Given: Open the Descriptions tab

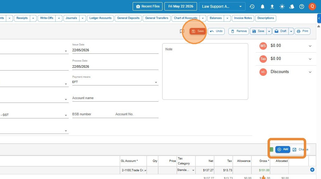Looking at the screenshot, I should (265, 18).
